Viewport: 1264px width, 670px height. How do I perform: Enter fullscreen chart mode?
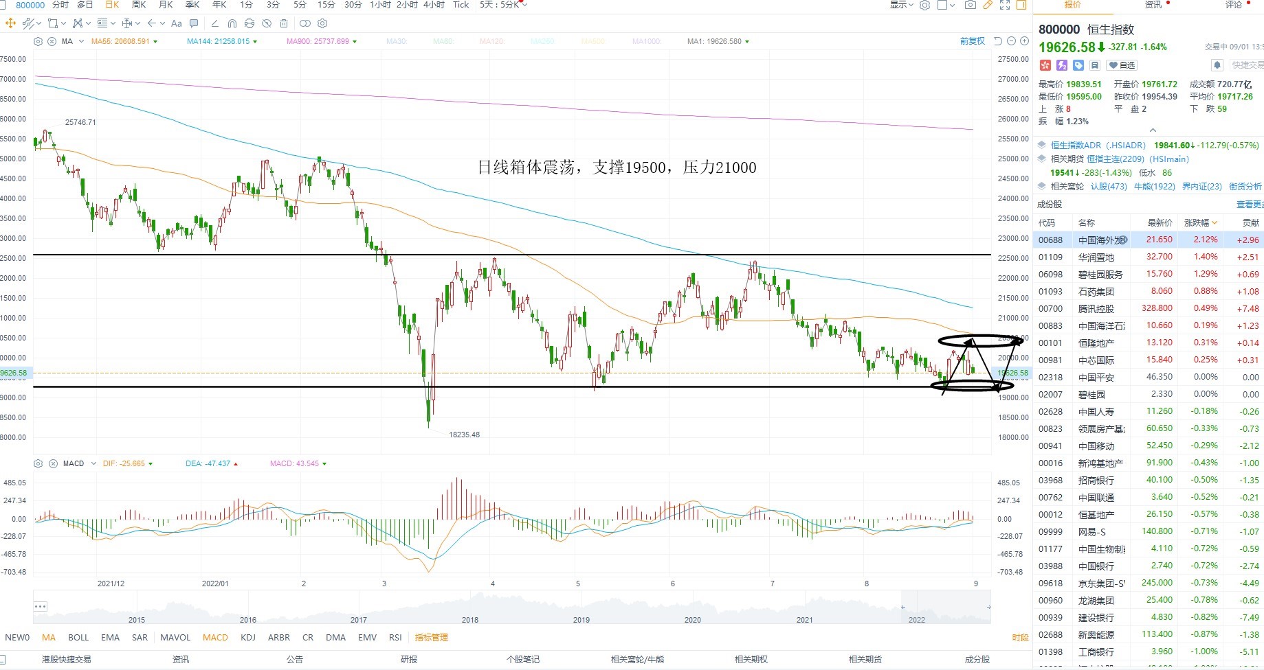(x=1005, y=5)
